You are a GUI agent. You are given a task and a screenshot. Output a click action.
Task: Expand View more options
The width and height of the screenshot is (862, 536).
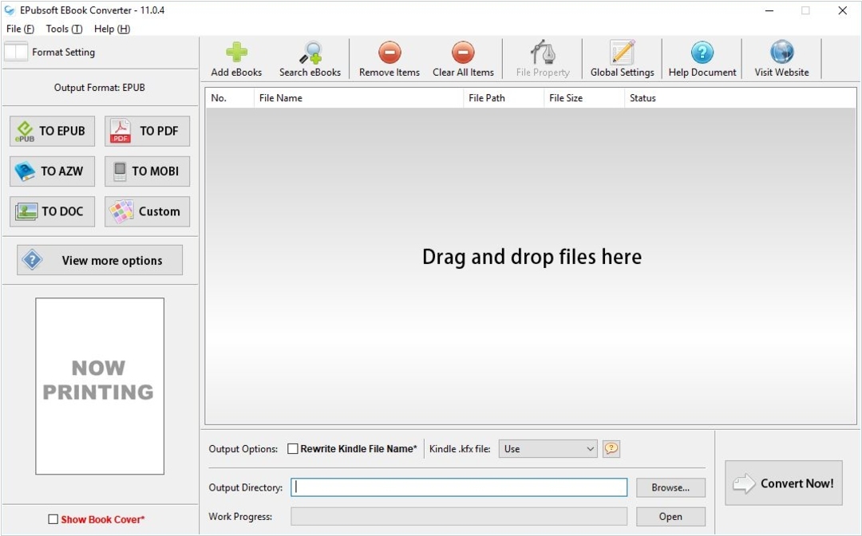(x=100, y=260)
